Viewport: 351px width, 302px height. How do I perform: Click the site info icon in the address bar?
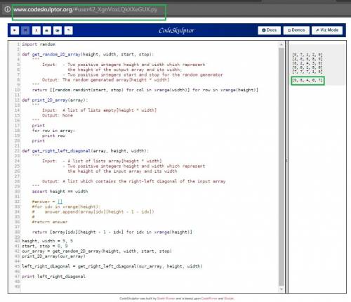pyautogui.click(x=8, y=9)
